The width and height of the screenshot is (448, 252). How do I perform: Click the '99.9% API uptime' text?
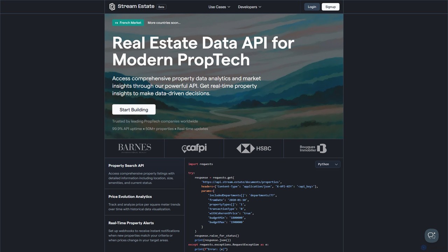[x=127, y=129]
